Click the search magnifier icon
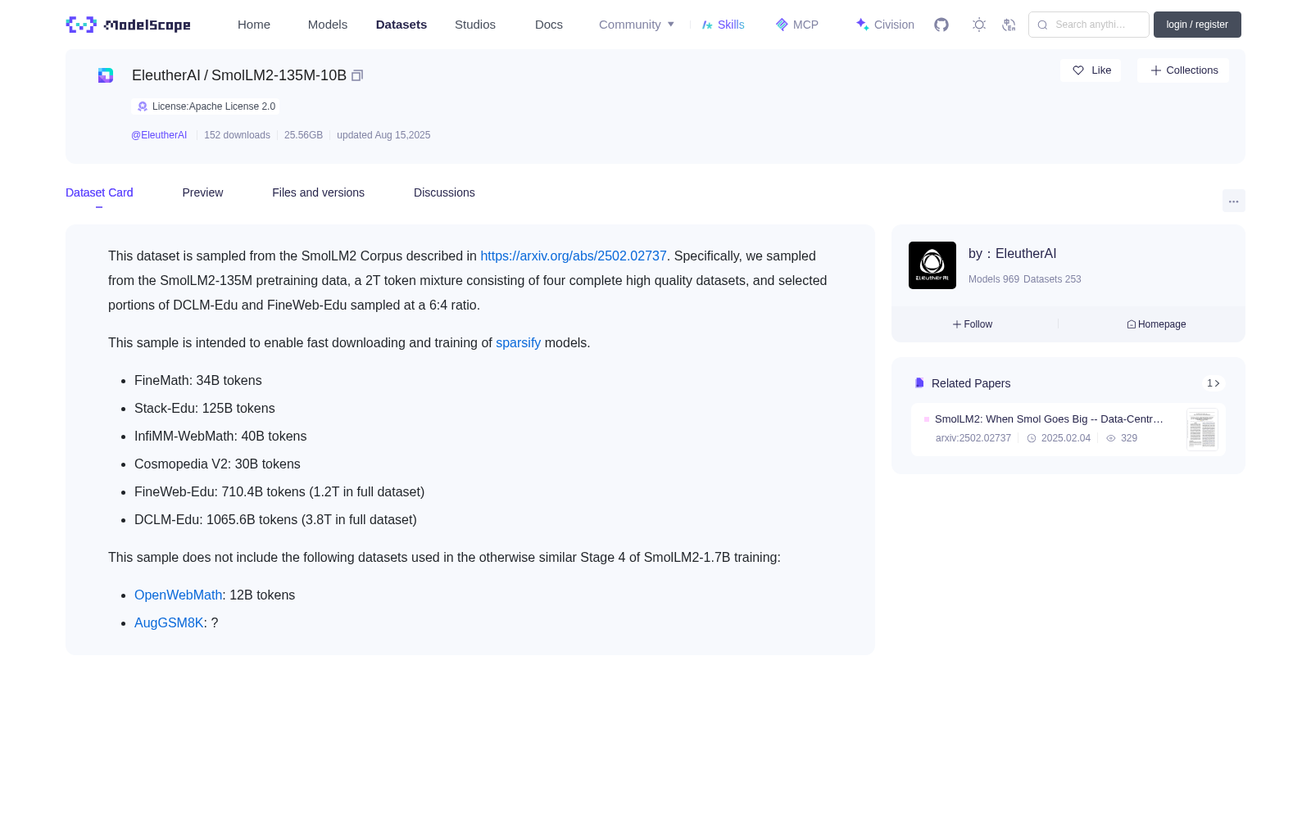This screenshot has height=819, width=1311. click(x=1042, y=25)
